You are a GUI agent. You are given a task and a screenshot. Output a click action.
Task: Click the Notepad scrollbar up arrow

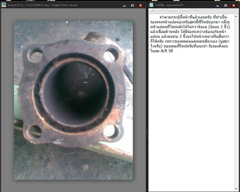coord(236,16)
